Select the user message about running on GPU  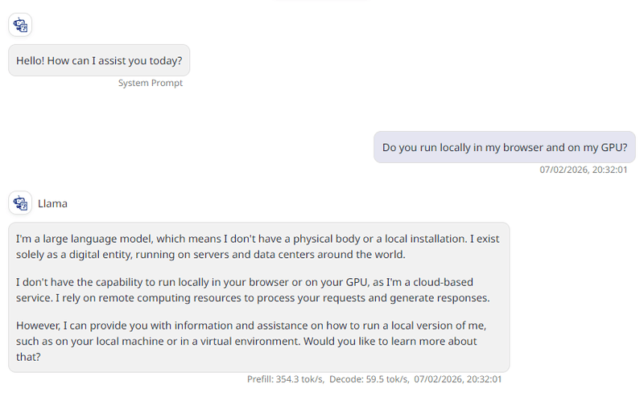[x=504, y=147]
